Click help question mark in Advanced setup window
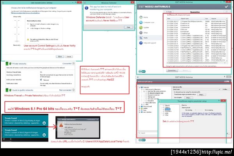 coord(225,77)
